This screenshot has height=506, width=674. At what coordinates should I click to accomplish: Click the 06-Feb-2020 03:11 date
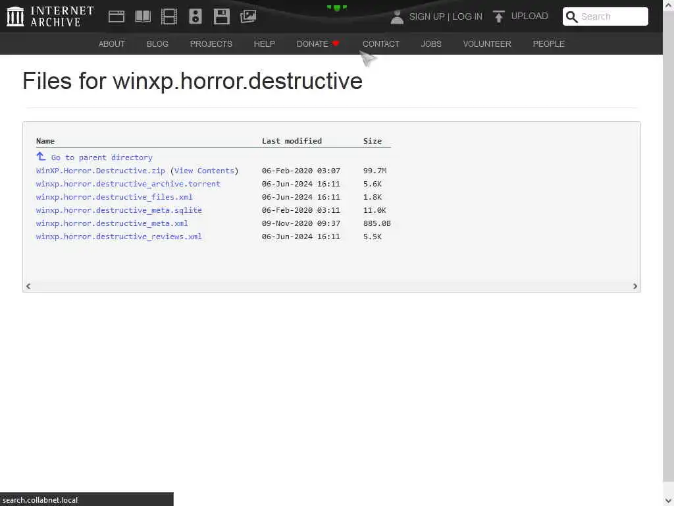[x=301, y=210]
